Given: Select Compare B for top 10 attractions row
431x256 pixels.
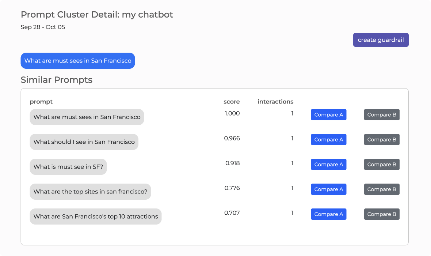Looking at the screenshot, I should (x=382, y=214).
